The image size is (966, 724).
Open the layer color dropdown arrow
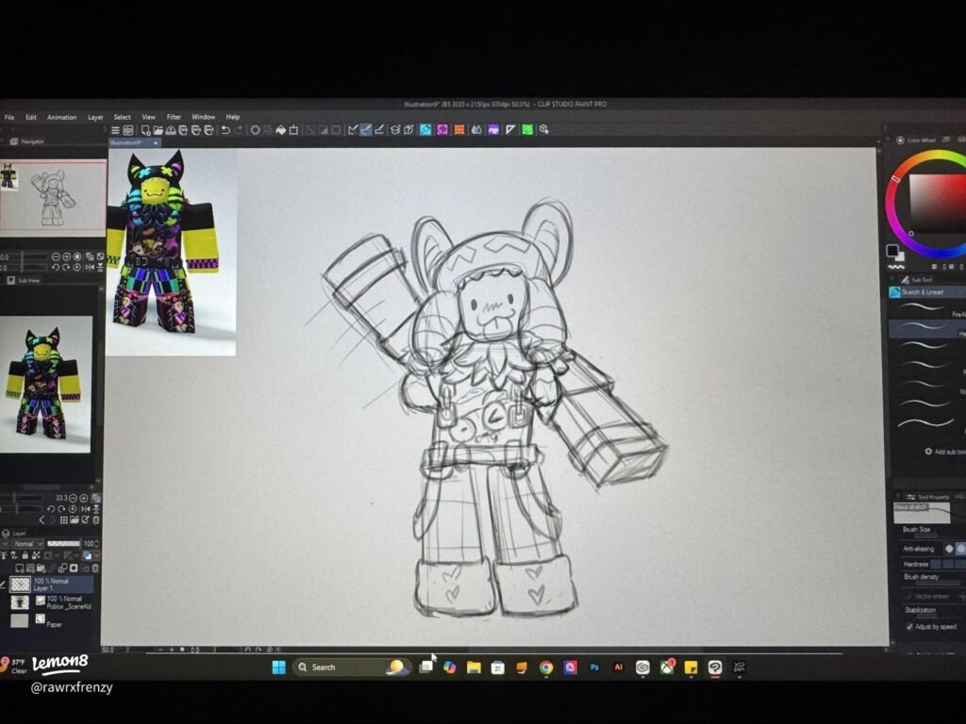(97, 554)
